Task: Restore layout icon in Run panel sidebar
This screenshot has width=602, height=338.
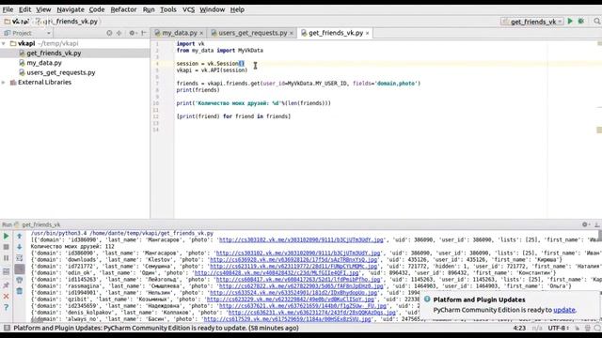Action: (7, 271)
